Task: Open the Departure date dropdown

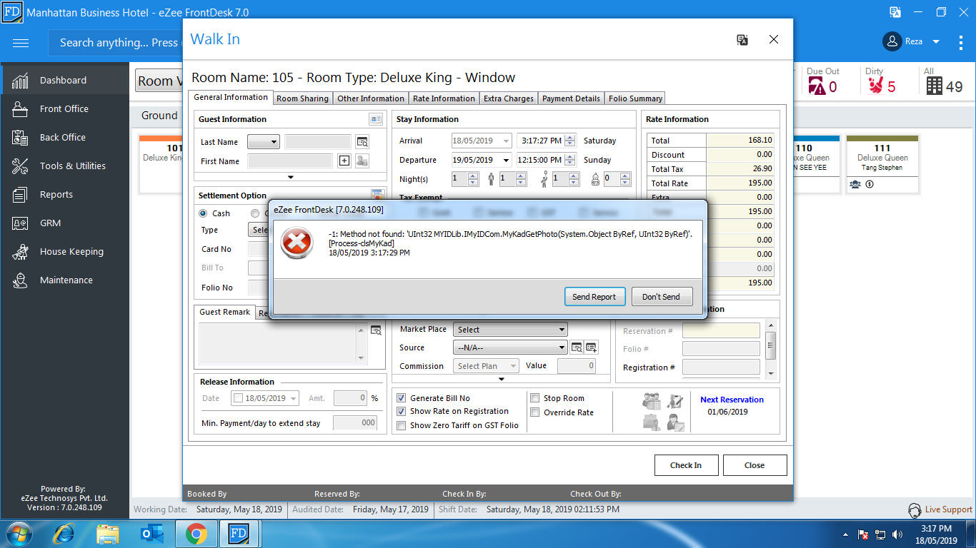Action: pyautogui.click(x=506, y=160)
